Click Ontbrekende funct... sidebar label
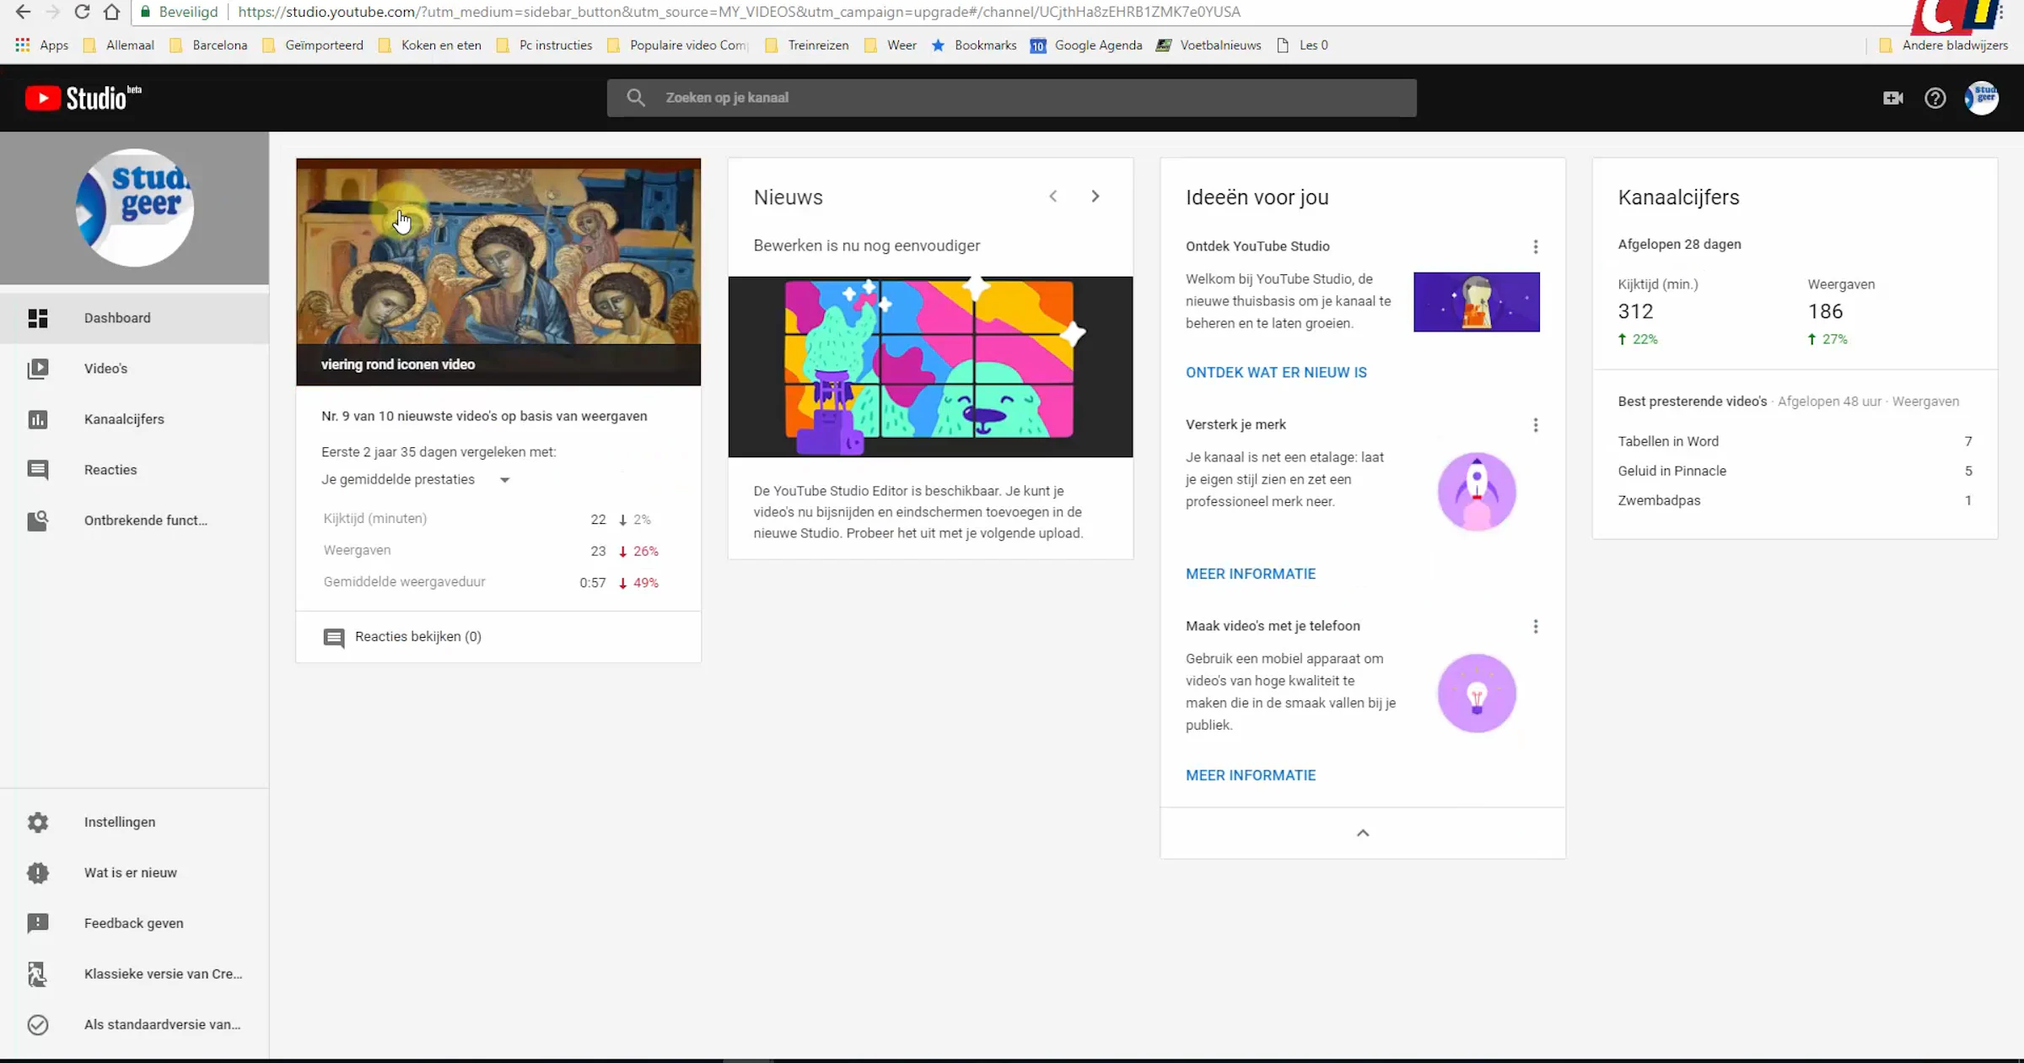The image size is (2024, 1063). pos(146,521)
